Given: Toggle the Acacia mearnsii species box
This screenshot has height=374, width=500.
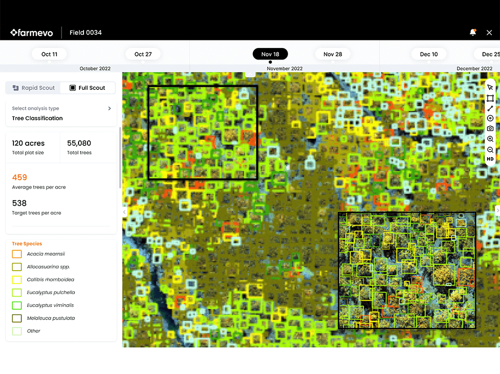Looking at the screenshot, I should (x=17, y=254).
